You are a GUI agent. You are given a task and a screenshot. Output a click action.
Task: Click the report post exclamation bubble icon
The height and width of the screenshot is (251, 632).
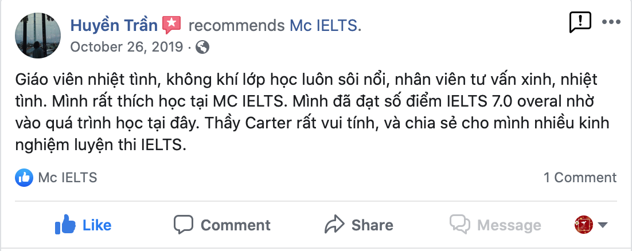pyautogui.click(x=580, y=22)
